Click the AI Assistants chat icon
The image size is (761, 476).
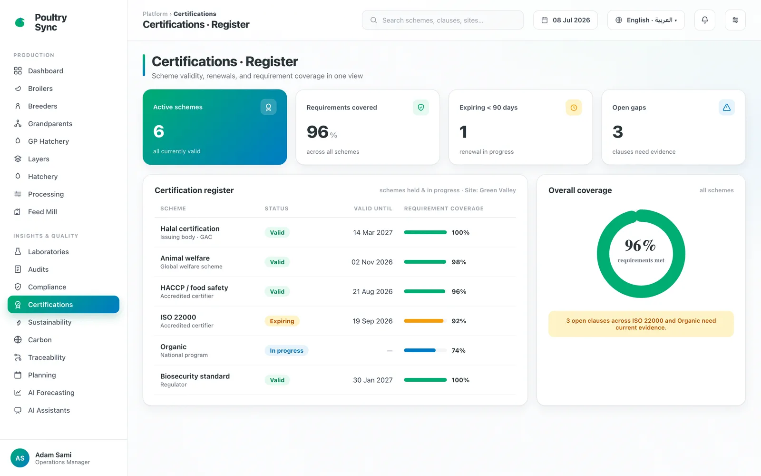(18, 410)
